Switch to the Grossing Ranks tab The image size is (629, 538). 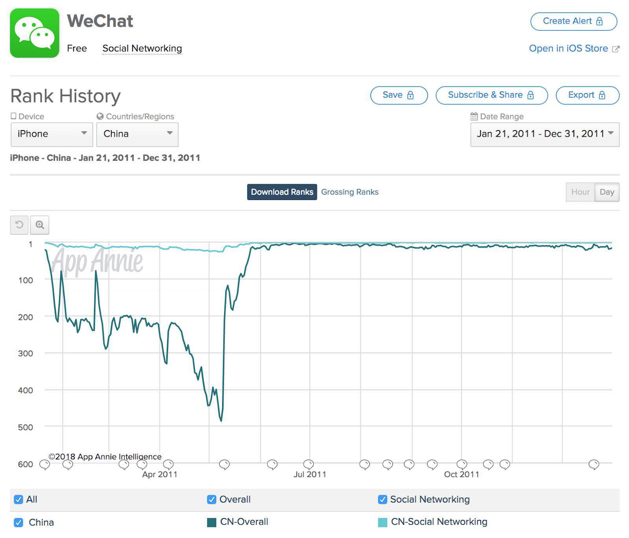pos(349,192)
